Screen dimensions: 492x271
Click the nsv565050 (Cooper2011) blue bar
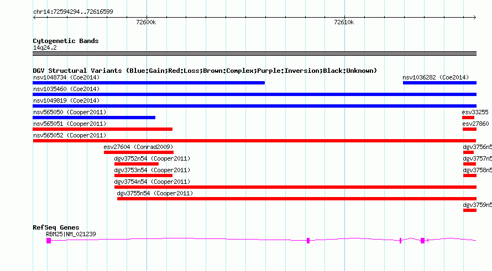point(94,118)
